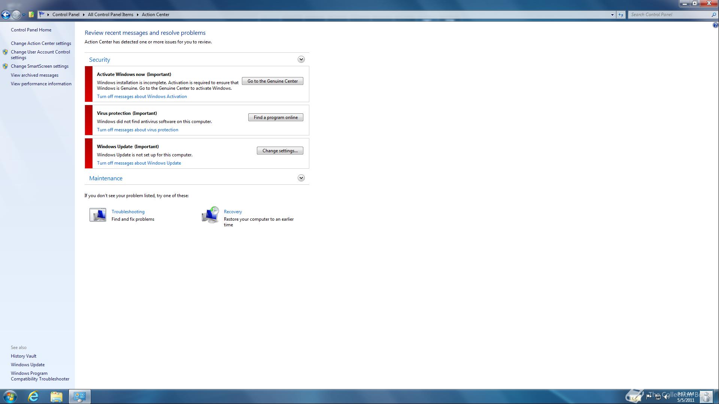The width and height of the screenshot is (719, 404).
Task: Open Windows Program Compatibility Troubleshooter link
Action: click(40, 376)
